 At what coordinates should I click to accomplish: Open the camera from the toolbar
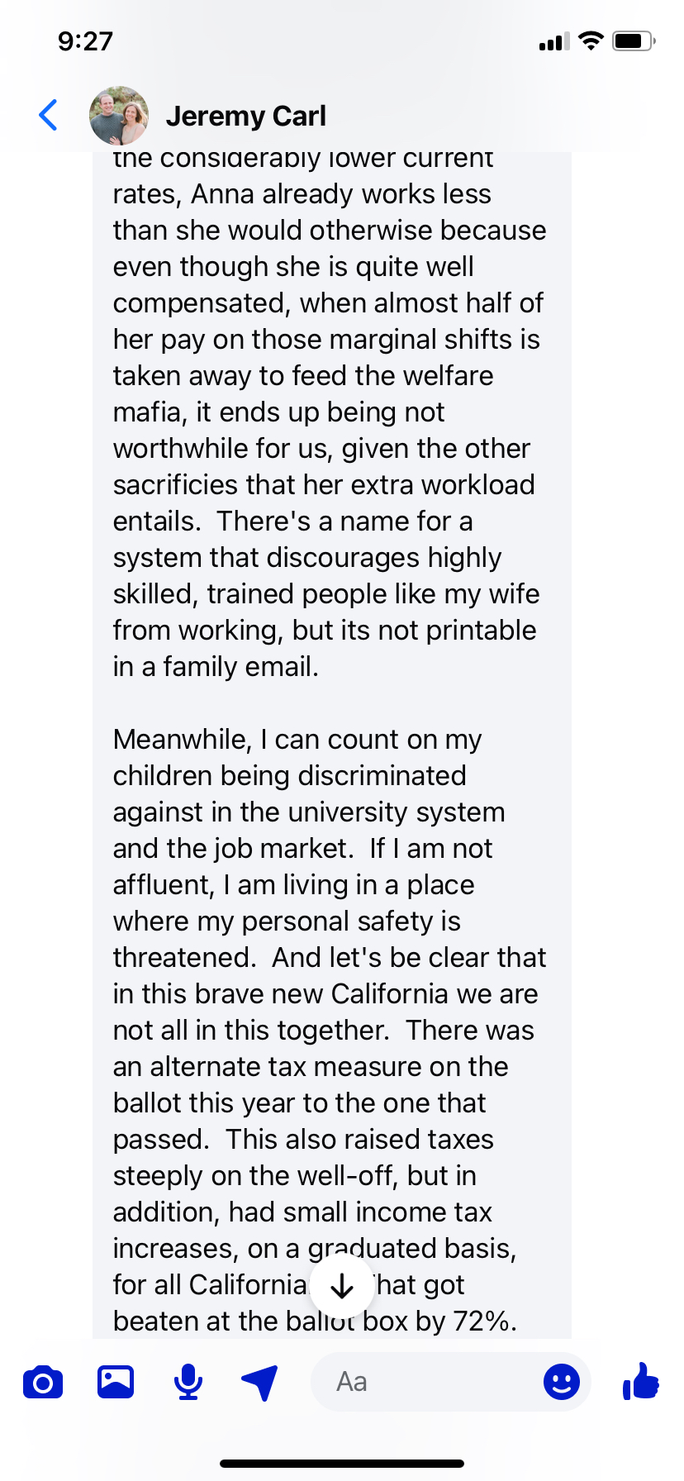click(43, 1382)
